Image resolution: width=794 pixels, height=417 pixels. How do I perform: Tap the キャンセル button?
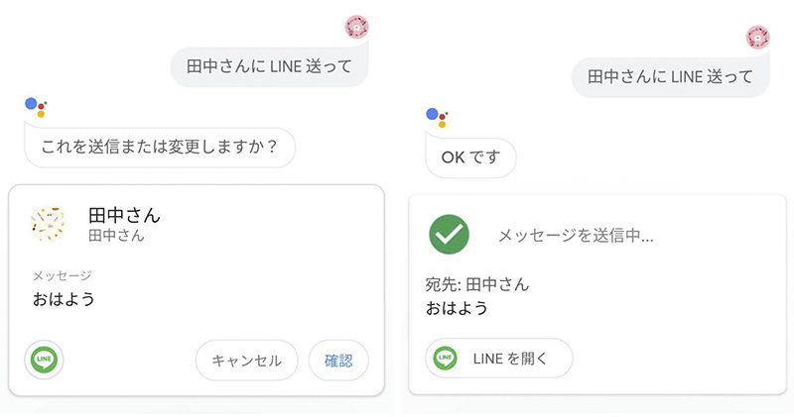[246, 361]
